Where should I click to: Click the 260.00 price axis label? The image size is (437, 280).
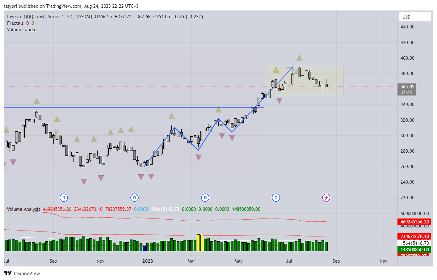coord(407,166)
